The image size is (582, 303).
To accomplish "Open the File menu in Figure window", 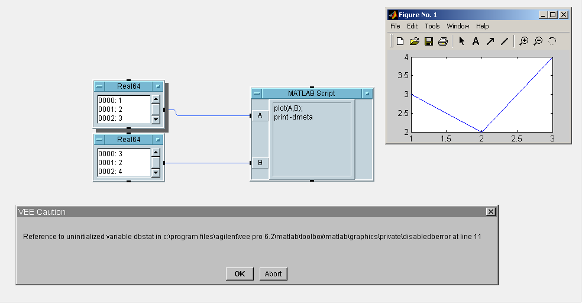I will click(x=395, y=26).
